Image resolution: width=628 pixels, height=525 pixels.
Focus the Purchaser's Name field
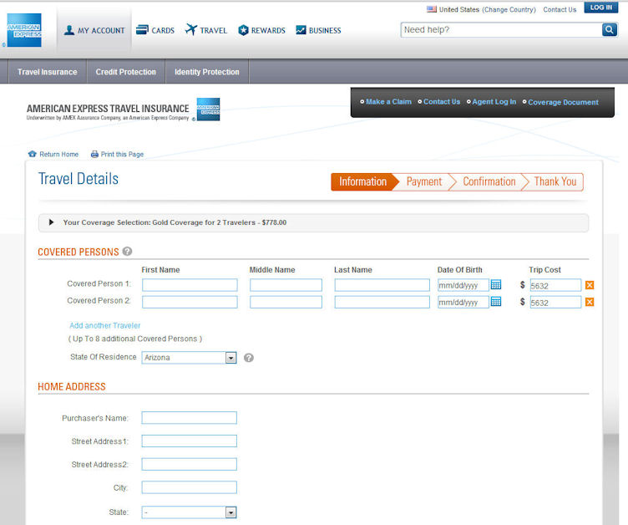tap(189, 418)
